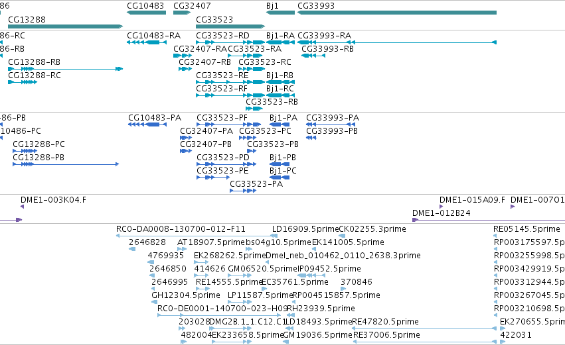Click the RC0-DE0001-140700-023-H09 EST label
Image resolution: width=565 pixels, height=345 pixels.
pyautogui.click(x=222, y=309)
